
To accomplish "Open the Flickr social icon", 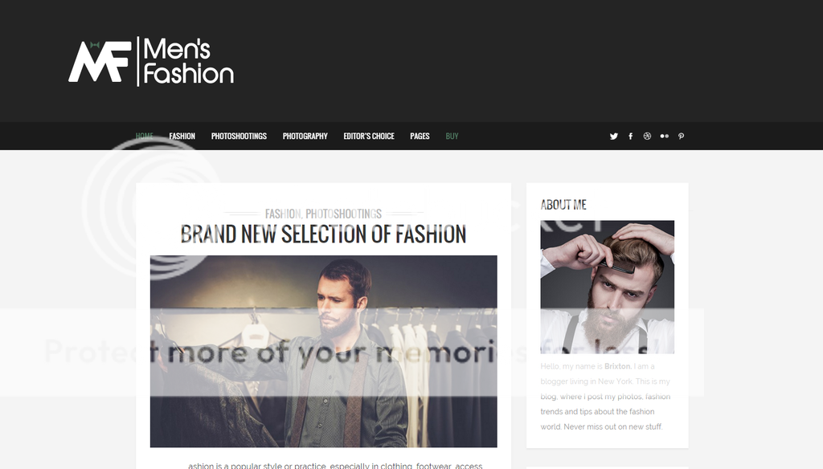I will pyautogui.click(x=664, y=137).
